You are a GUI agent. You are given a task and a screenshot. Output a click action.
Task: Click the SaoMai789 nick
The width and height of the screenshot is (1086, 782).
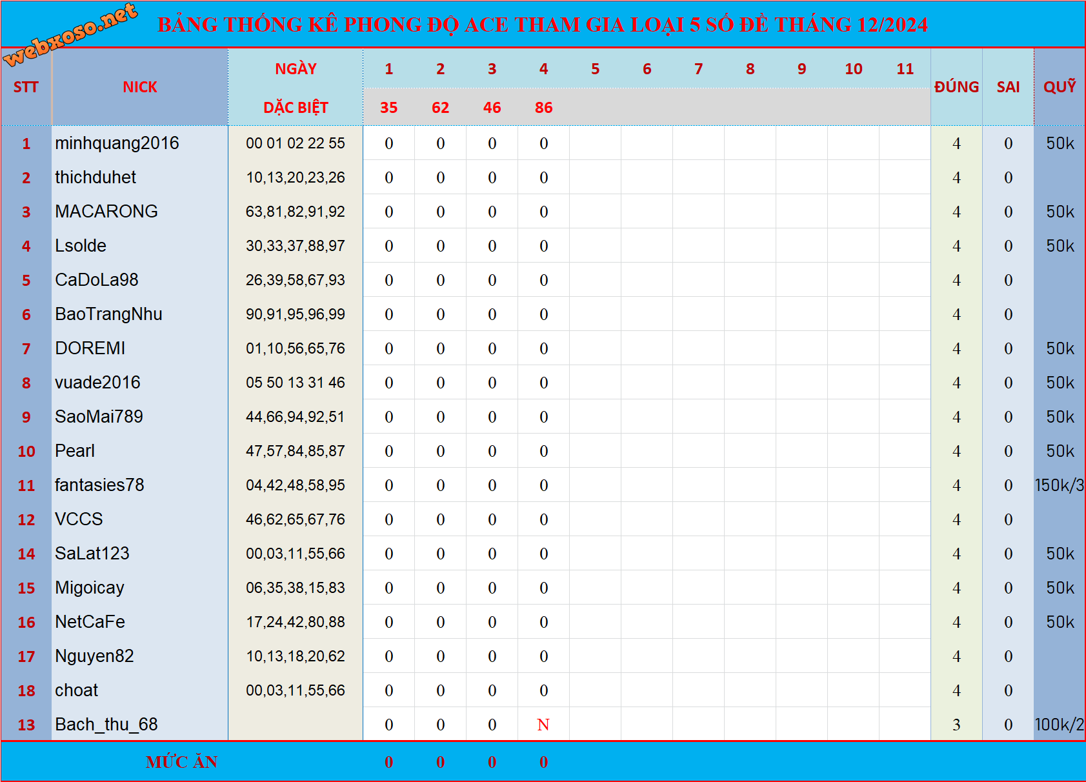(99, 417)
